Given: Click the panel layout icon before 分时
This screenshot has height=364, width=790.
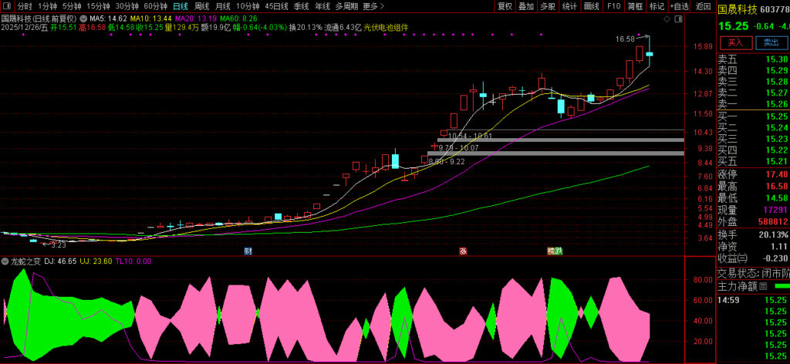Looking at the screenshot, I should [7, 6].
